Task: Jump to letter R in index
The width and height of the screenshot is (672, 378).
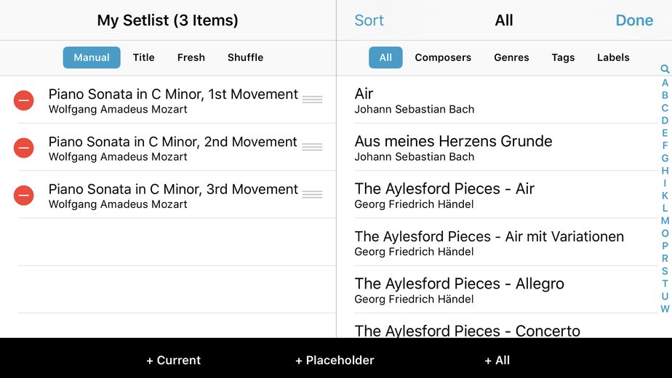Action: pos(665,259)
